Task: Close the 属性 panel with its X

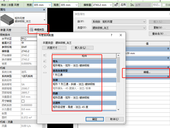Action: [44, 10]
